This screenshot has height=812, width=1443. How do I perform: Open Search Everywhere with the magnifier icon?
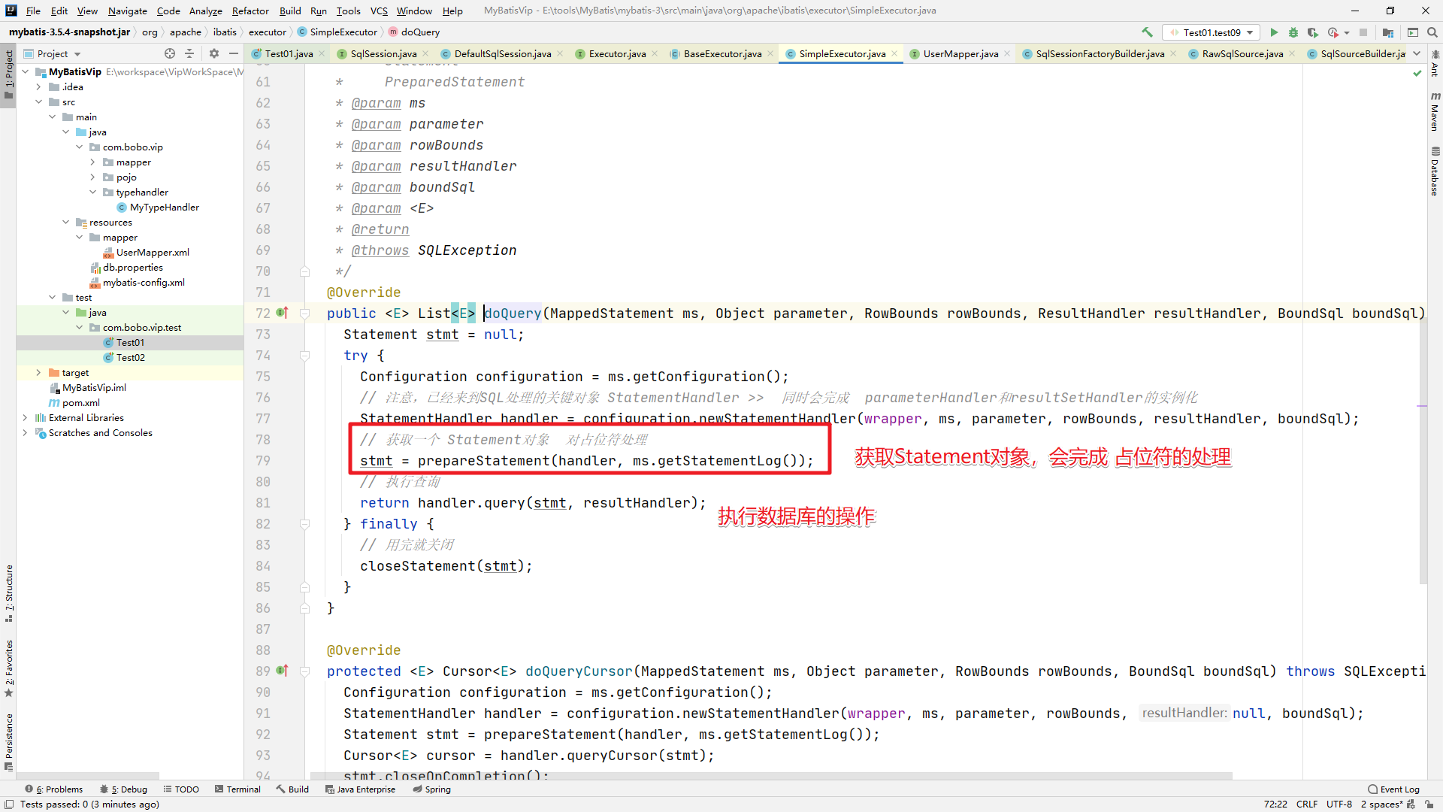[1432, 32]
